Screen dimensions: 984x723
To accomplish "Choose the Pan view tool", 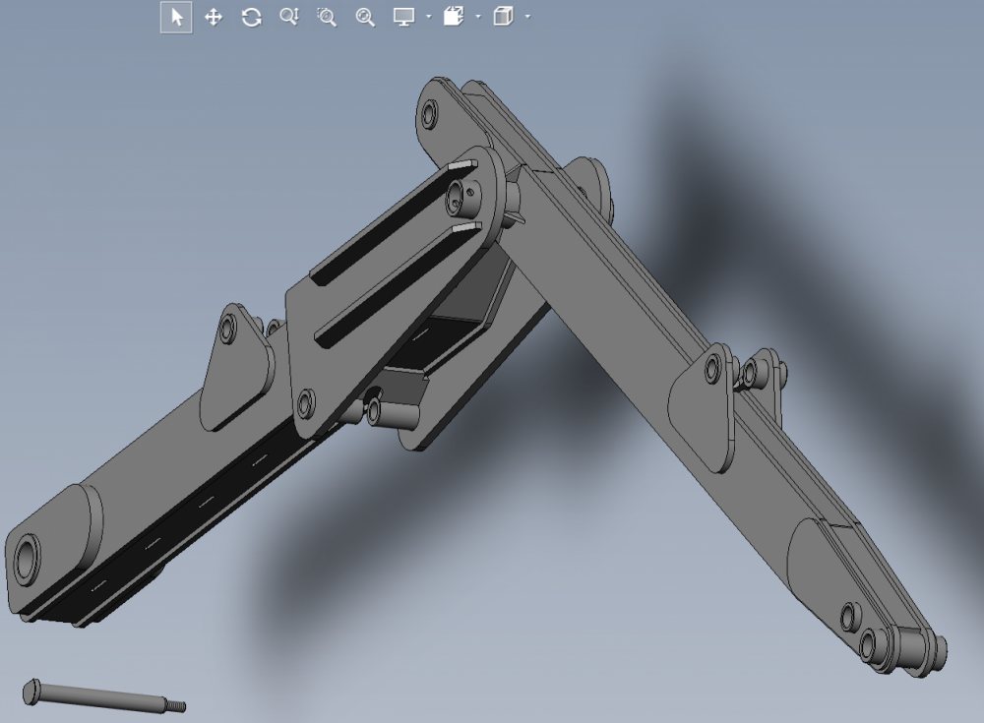I will click(x=214, y=17).
